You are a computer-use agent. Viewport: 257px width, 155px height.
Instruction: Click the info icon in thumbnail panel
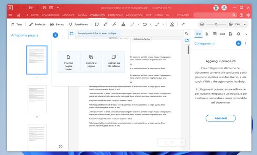[61, 147]
